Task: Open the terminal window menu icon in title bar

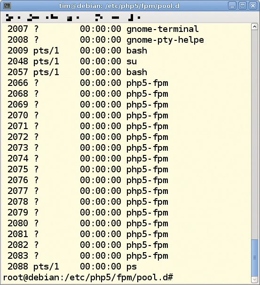Action: coord(7,6)
